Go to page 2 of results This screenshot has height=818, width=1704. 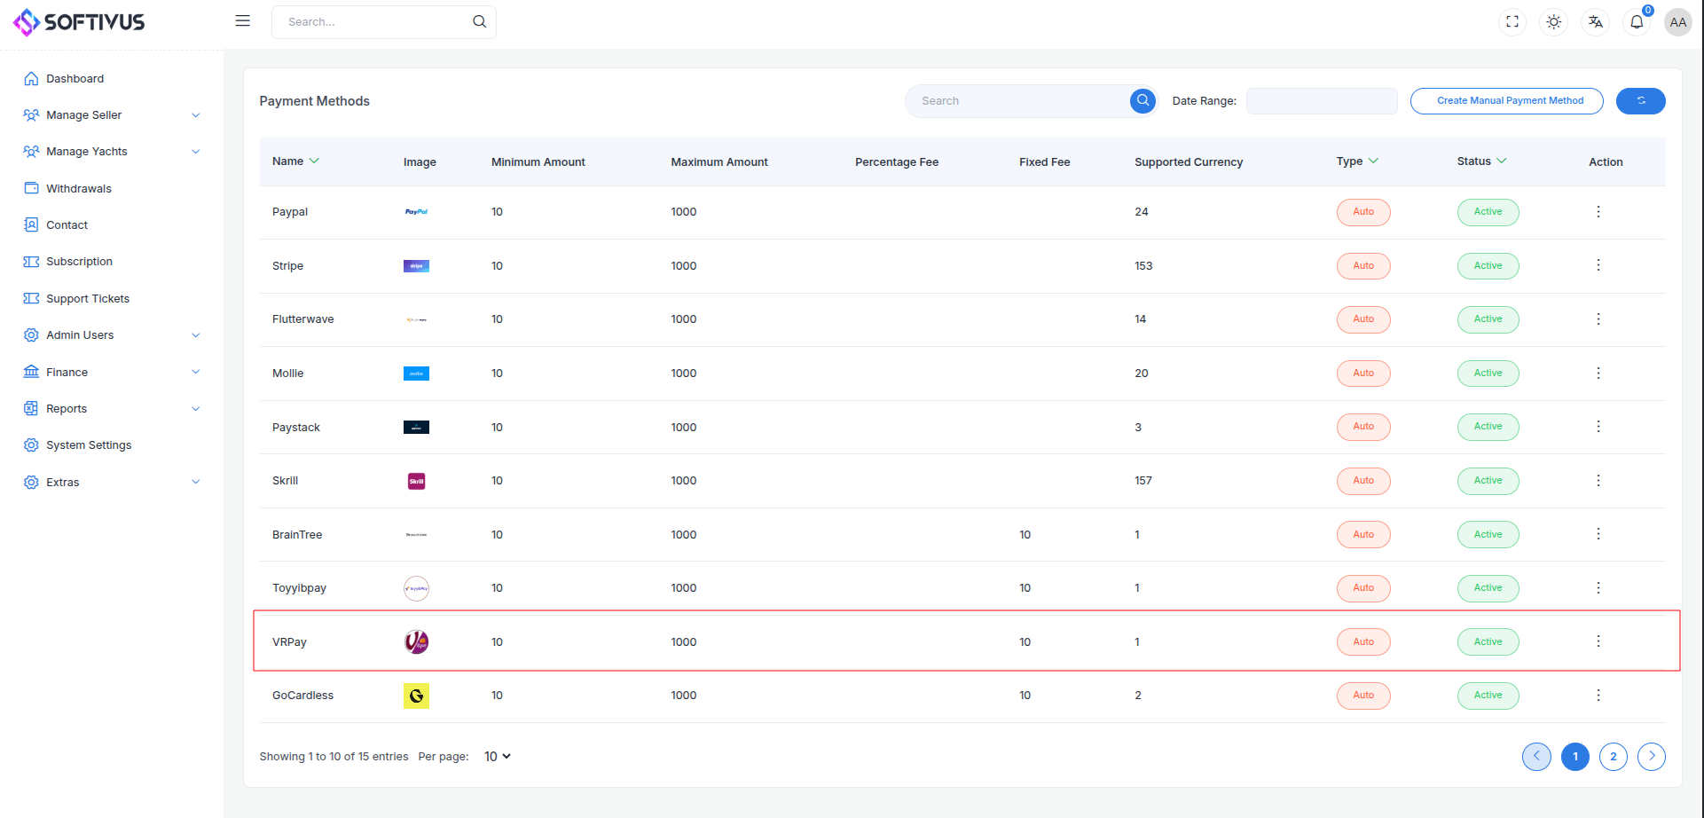coord(1614,757)
